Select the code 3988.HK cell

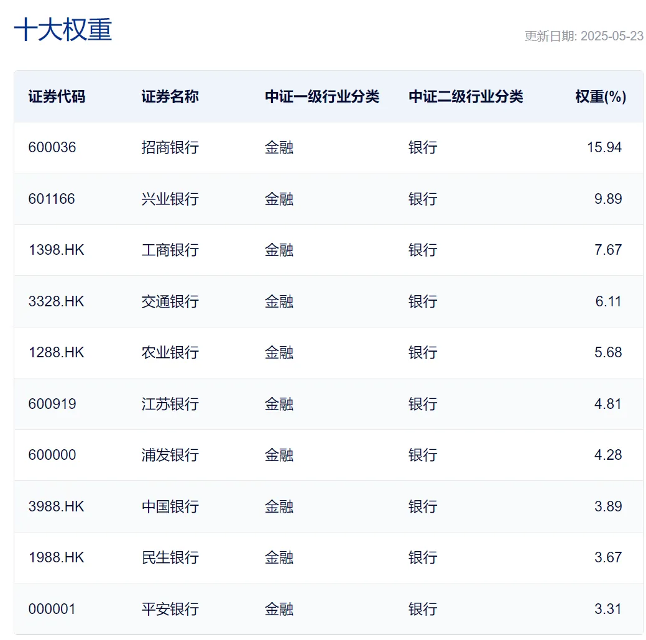[57, 506]
